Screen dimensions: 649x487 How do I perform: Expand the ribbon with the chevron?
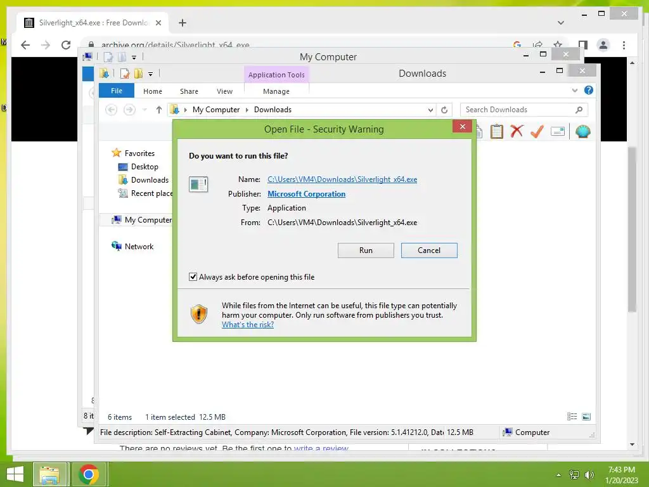click(574, 90)
